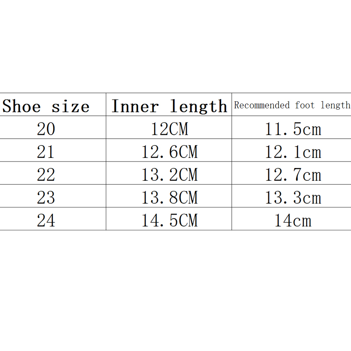Click the blank area above the table

[175, 44]
